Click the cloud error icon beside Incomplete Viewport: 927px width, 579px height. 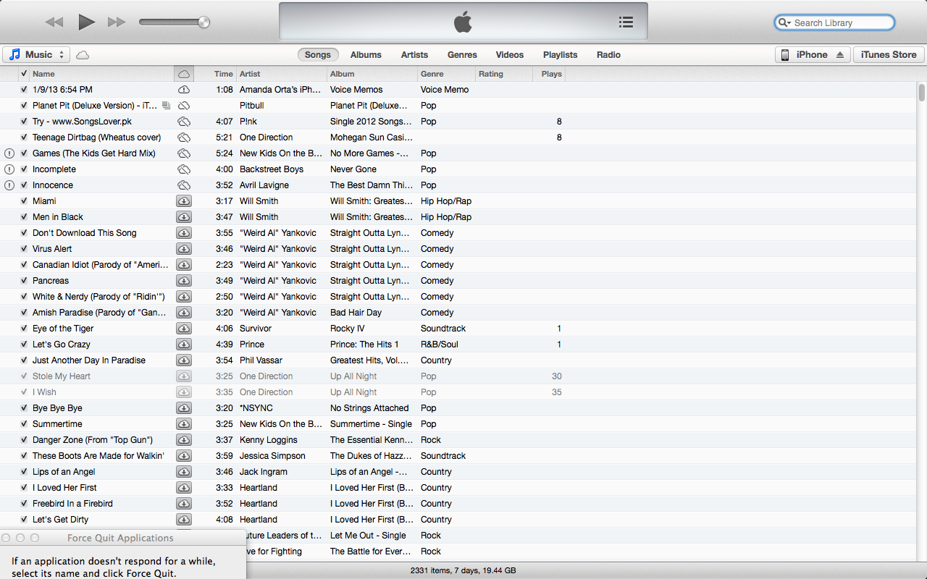183,169
